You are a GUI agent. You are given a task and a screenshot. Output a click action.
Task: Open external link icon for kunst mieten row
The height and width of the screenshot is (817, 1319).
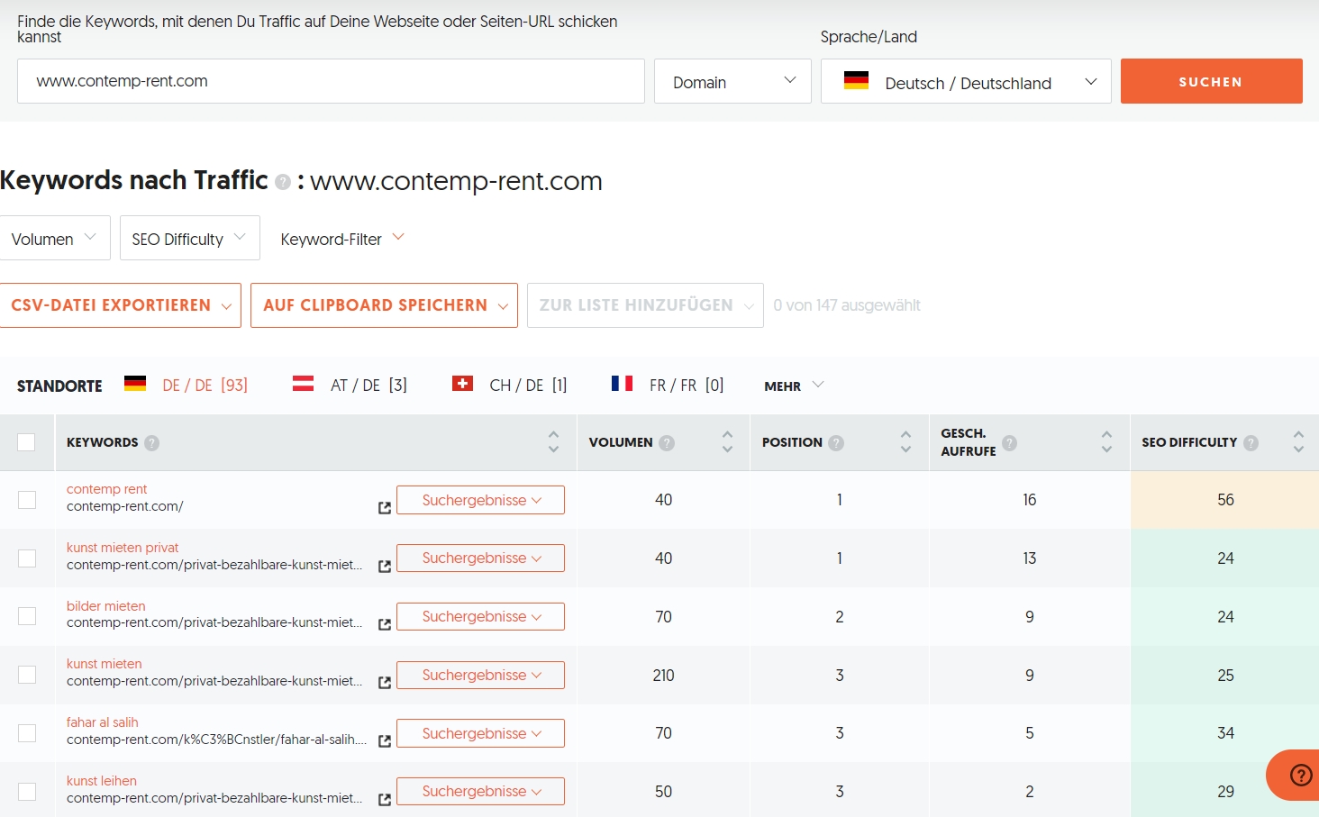(385, 683)
